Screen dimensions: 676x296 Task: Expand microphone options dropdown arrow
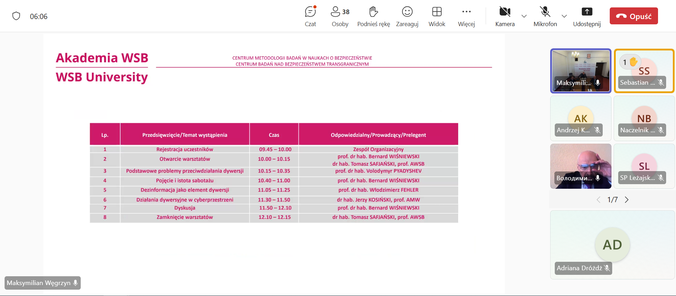tap(564, 16)
